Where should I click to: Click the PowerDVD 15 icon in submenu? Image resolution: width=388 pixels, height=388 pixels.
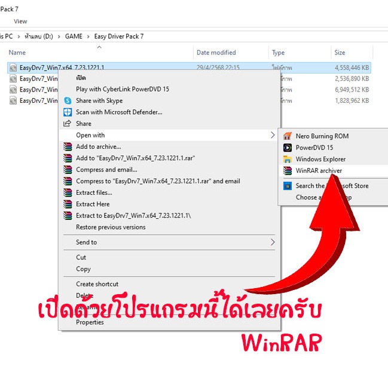pyautogui.click(x=287, y=148)
